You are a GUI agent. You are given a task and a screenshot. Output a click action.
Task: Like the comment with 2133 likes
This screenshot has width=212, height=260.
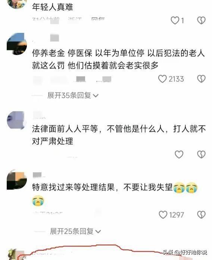tap(162, 79)
